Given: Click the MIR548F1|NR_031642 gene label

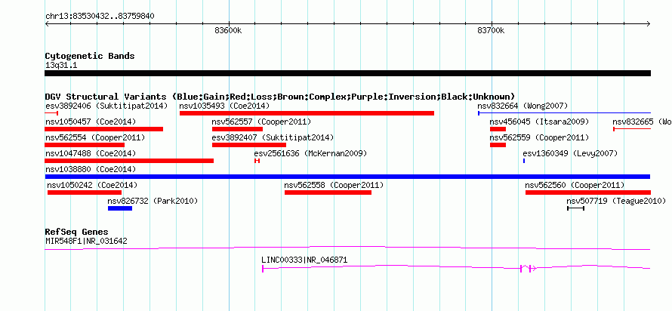Looking at the screenshot, I should [86, 241].
